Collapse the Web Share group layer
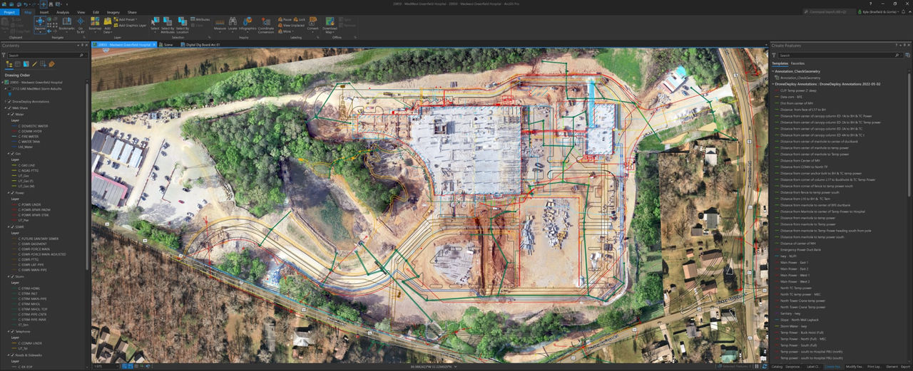The height and width of the screenshot is (371, 913). (x=6, y=108)
